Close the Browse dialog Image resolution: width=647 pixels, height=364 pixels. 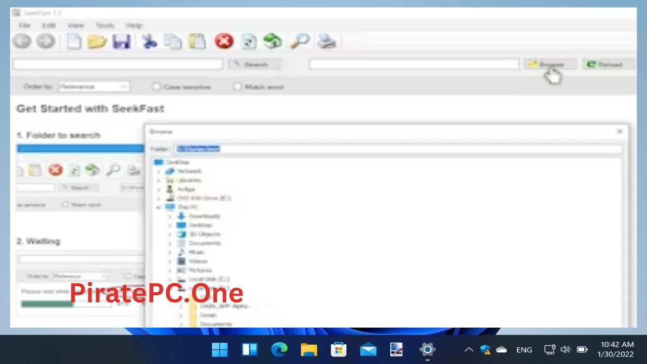[619, 131]
